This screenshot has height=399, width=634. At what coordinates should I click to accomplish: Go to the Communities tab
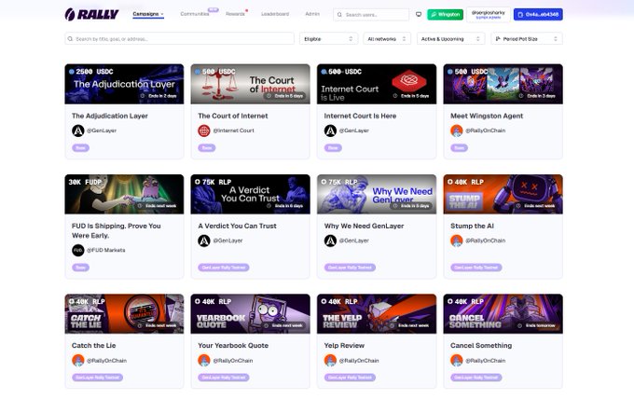coord(195,14)
